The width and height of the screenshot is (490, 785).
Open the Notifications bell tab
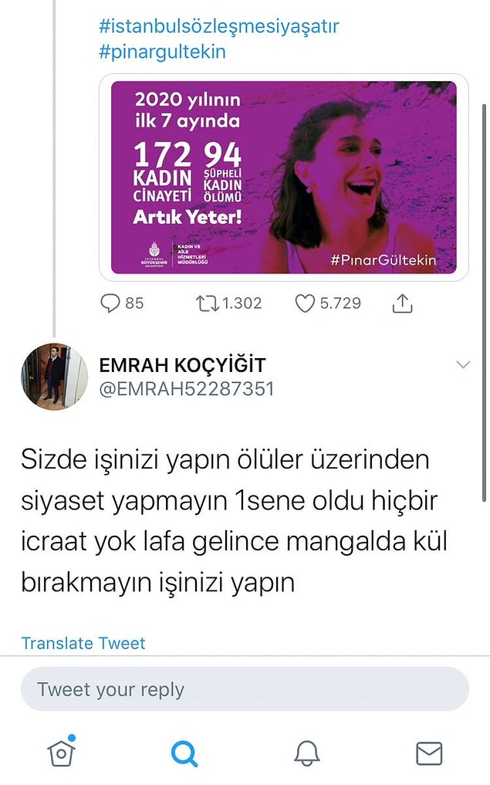[x=306, y=753]
